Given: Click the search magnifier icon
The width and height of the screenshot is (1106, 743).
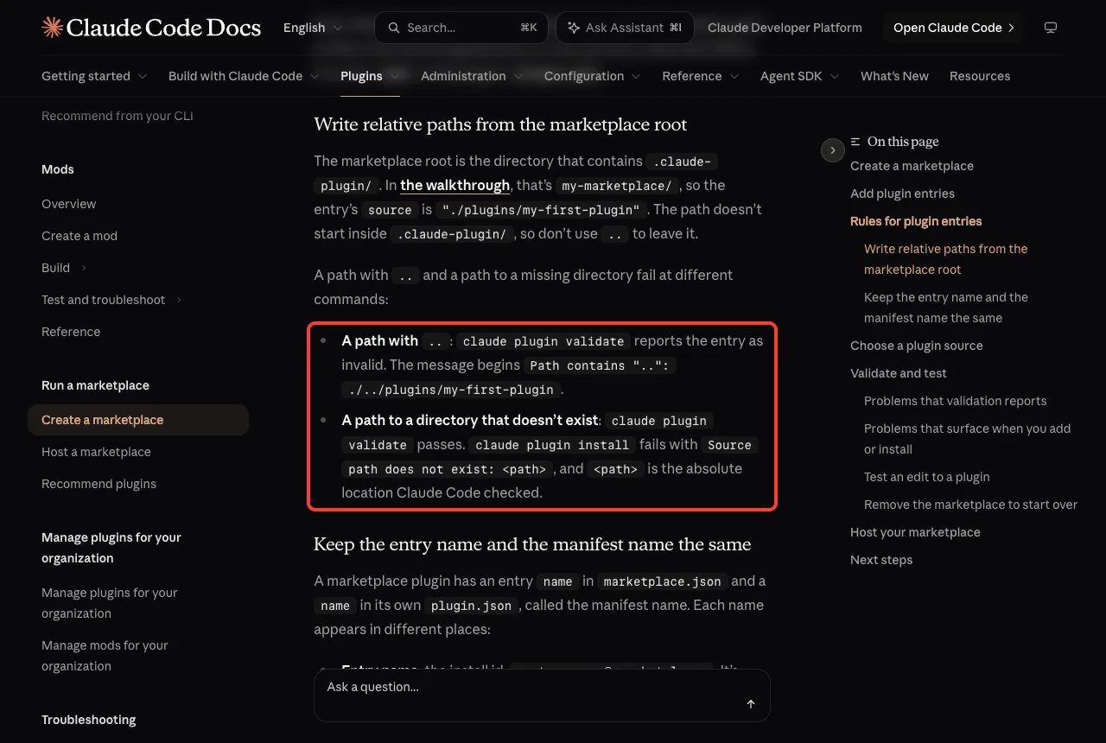Looking at the screenshot, I should coord(394,28).
